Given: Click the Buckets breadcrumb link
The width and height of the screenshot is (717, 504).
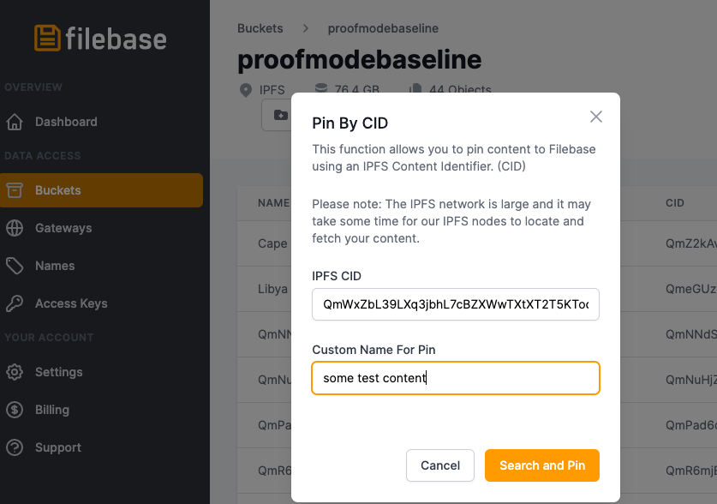Looking at the screenshot, I should coord(260,28).
